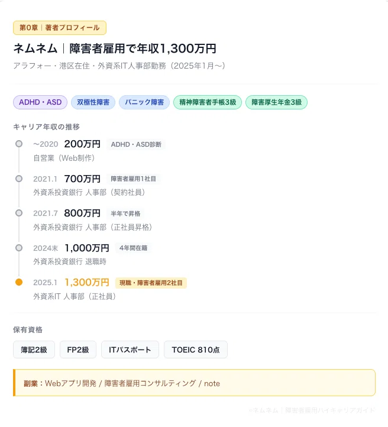This screenshot has height=427, width=388.
Task: Select the TOEIC 810点 chip
Action: [x=196, y=350]
